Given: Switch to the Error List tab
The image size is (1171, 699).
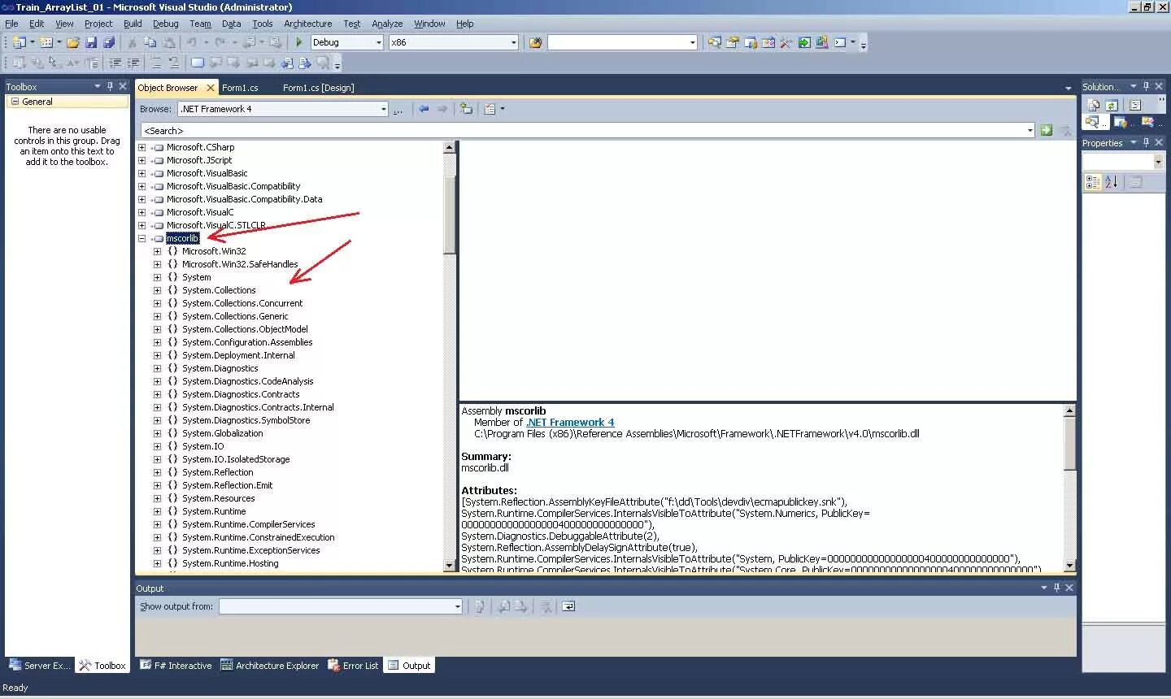Looking at the screenshot, I should pos(353,665).
